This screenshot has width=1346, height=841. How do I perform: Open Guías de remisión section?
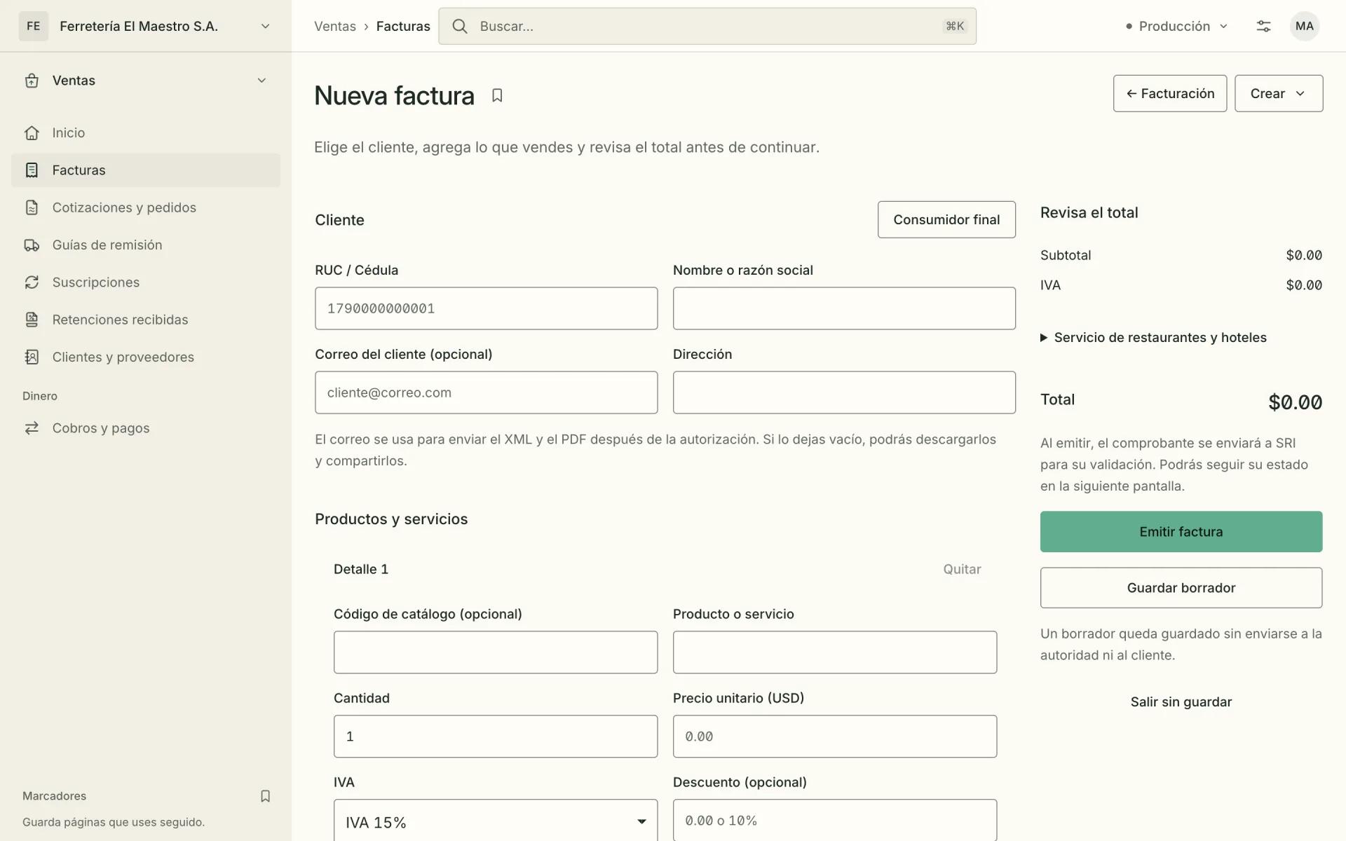pos(146,245)
